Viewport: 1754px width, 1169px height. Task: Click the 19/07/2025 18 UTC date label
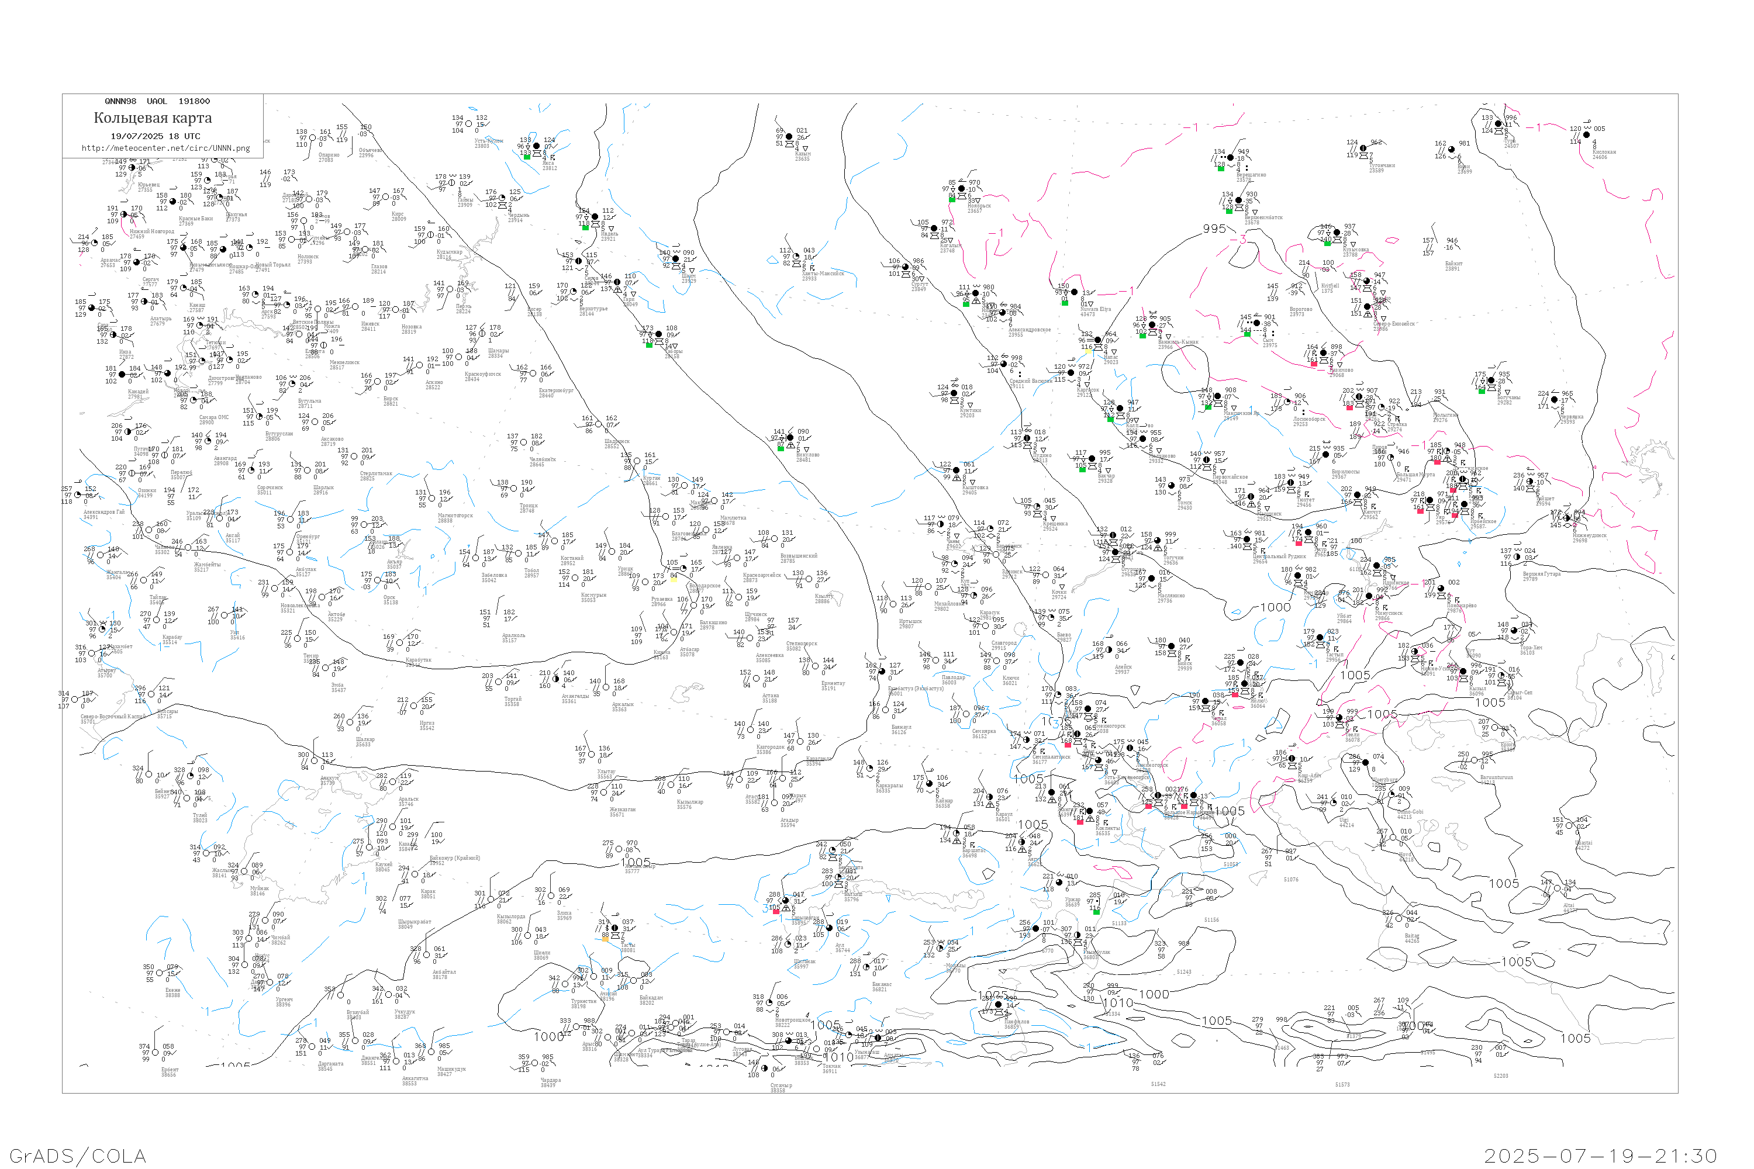[155, 136]
